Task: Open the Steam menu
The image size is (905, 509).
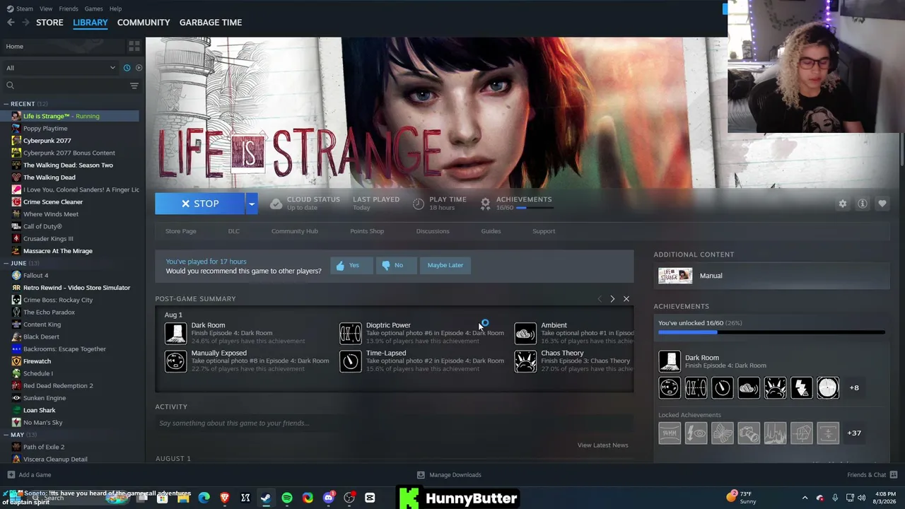Action: point(20,8)
